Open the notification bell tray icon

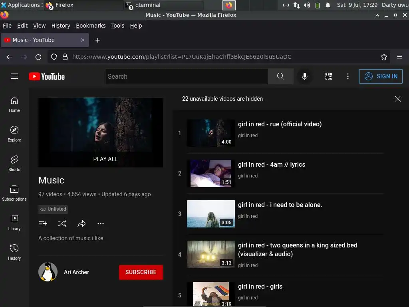click(328, 5)
